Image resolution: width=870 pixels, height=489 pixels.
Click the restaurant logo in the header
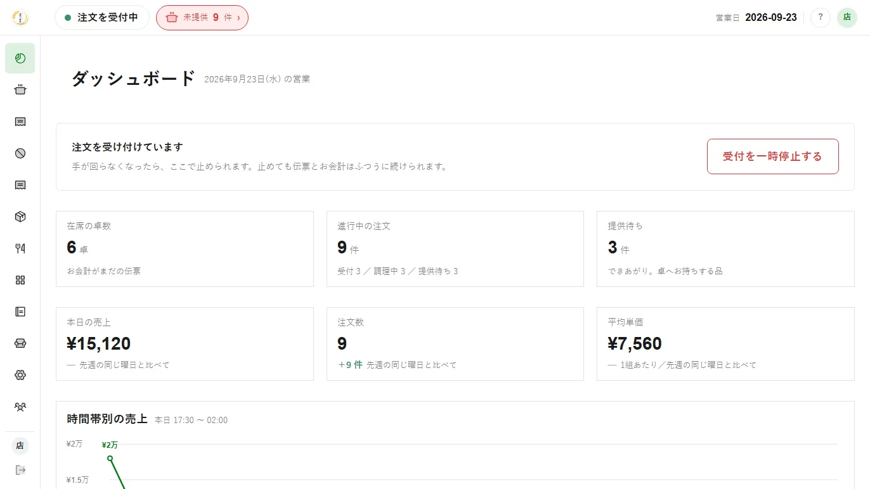click(20, 18)
